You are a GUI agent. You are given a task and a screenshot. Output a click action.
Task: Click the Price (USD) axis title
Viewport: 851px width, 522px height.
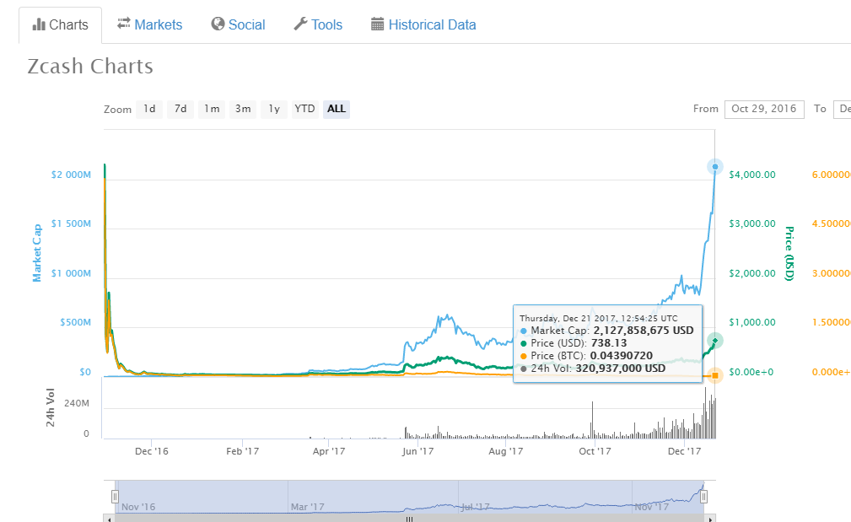click(x=789, y=253)
